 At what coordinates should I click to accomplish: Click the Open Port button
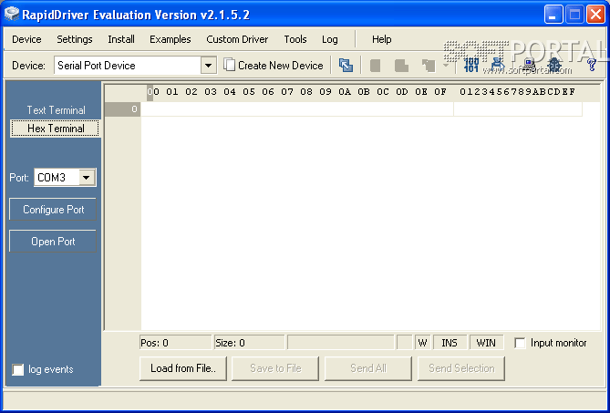pyautogui.click(x=53, y=242)
